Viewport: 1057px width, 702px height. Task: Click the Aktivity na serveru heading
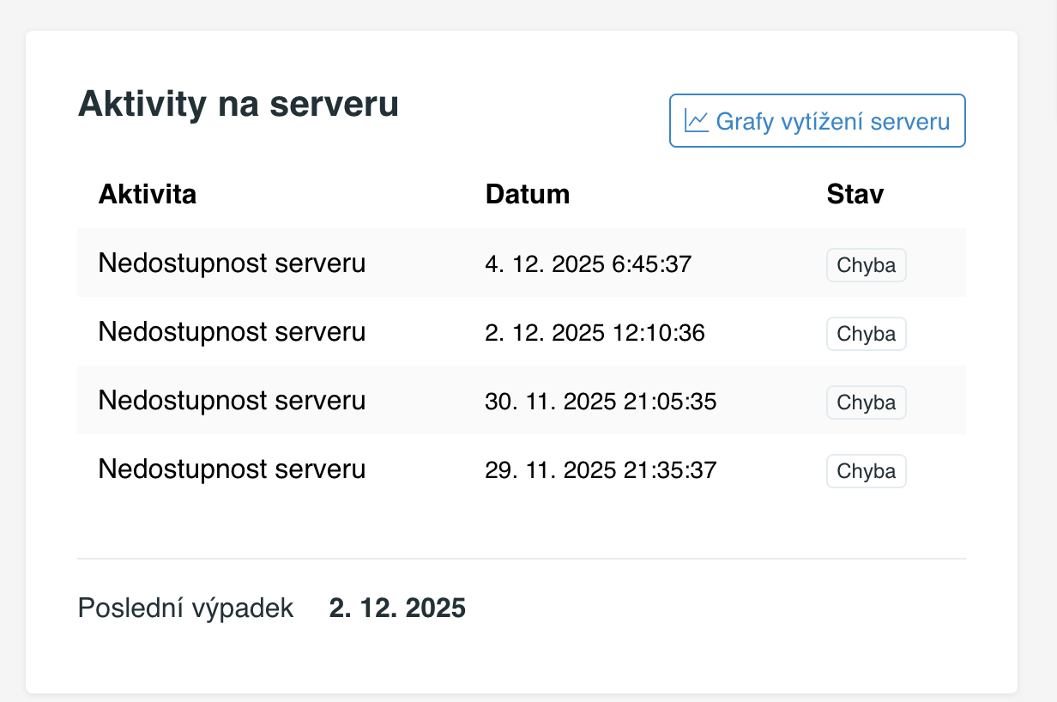[238, 104]
